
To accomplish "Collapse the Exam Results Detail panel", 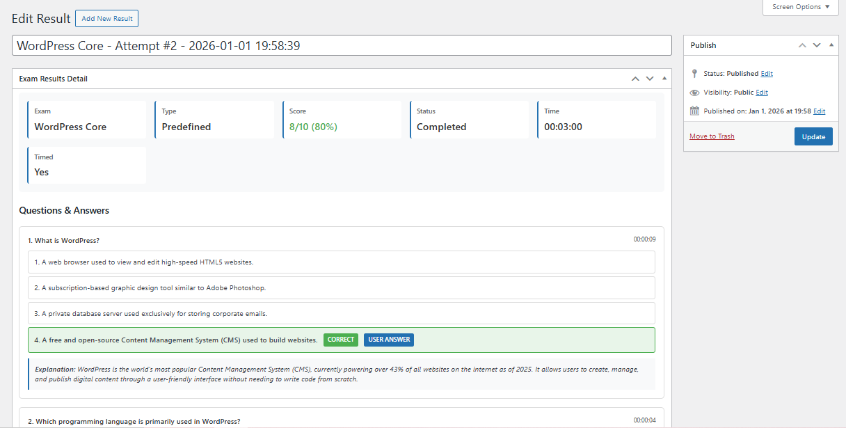I will coord(664,79).
